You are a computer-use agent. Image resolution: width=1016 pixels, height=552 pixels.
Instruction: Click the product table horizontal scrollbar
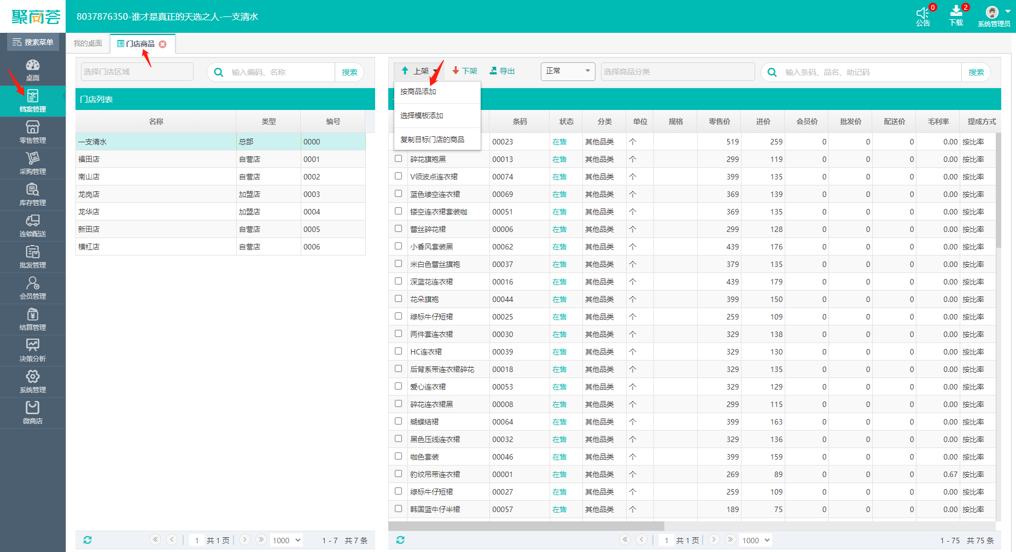pyautogui.click(x=526, y=526)
